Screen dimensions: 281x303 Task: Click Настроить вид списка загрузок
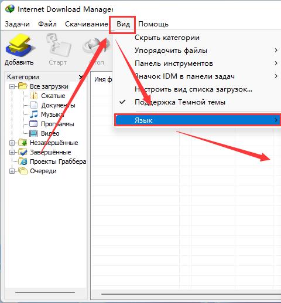pyautogui.click(x=193, y=89)
